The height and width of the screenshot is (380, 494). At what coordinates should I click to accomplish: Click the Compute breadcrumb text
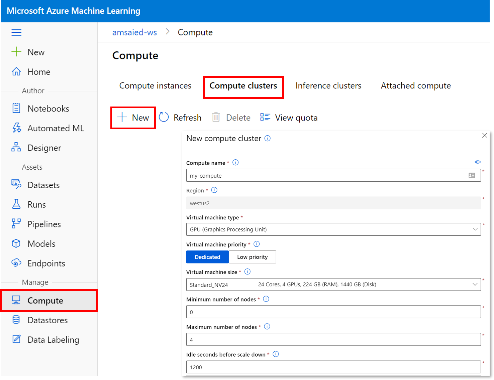pos(195,32)
